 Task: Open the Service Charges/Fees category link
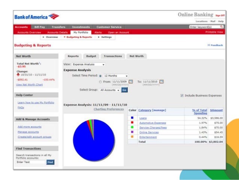[x=153, y=128]
